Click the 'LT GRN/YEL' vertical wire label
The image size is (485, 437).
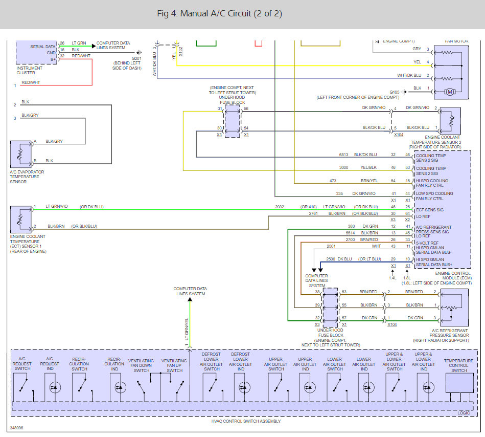coord(187,329)
